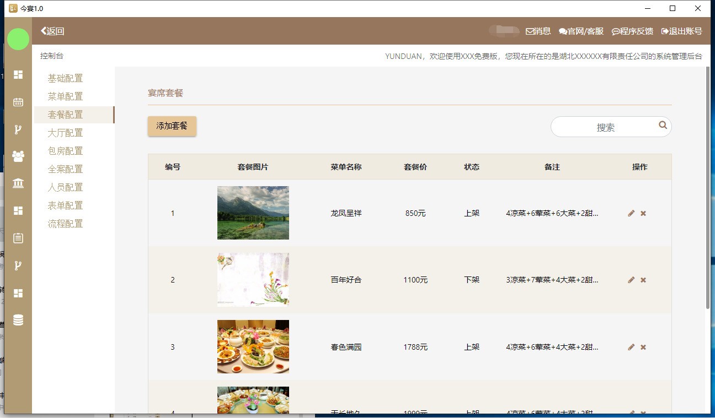Edit the 龙凤呈祥 package with the pencil icon

coord(631,213)
